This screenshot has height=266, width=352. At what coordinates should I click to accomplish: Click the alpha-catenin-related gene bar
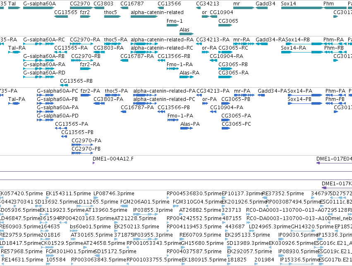[x=144, y=17]
